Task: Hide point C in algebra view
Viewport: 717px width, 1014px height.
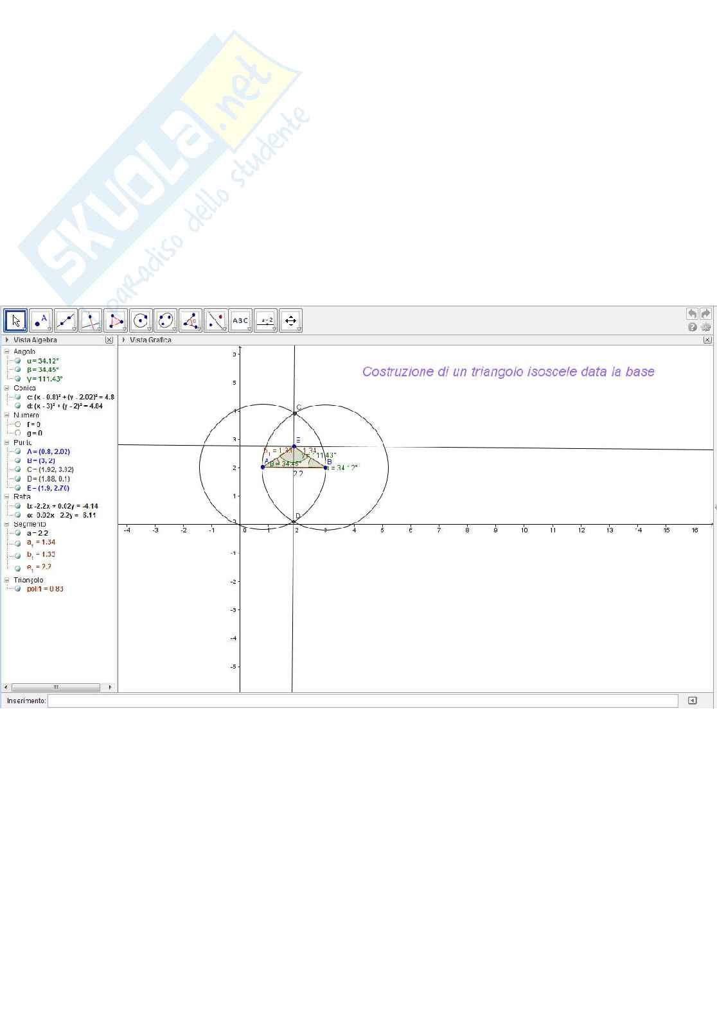Action: [x=18, y=469]
